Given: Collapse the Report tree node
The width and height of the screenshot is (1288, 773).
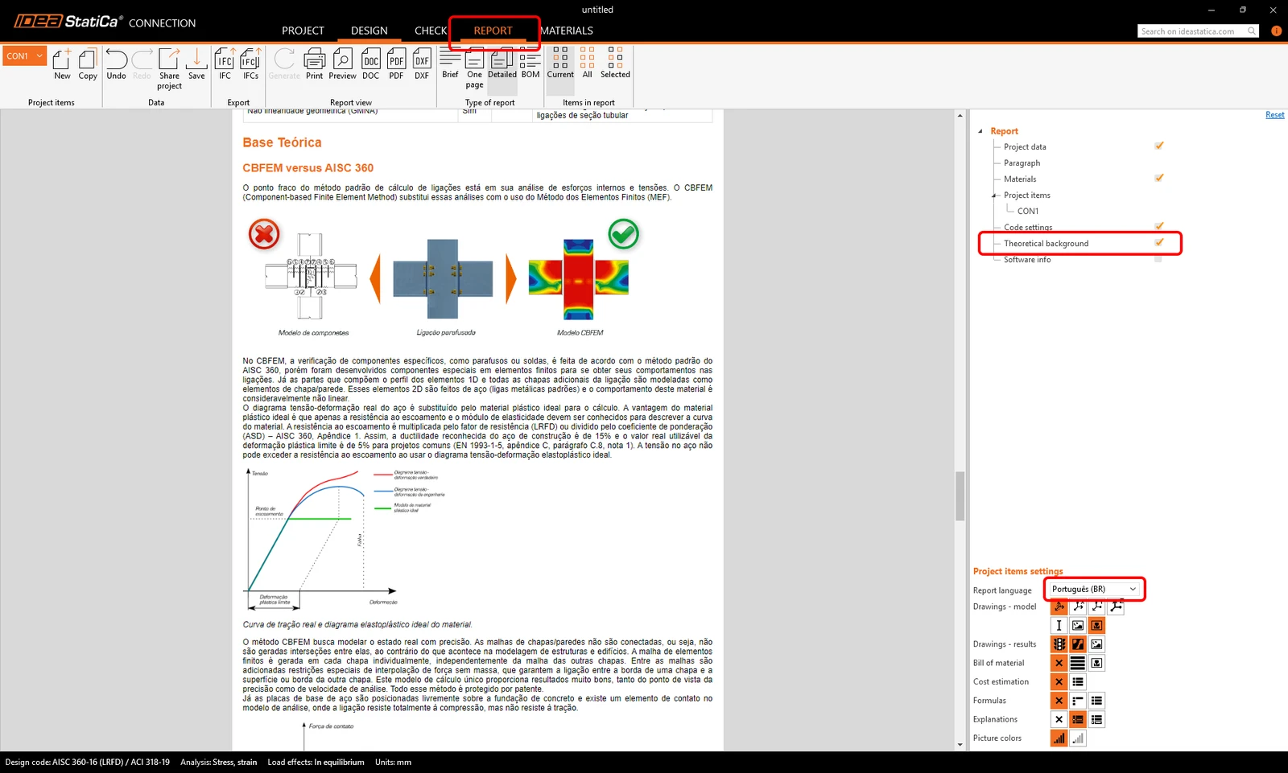Looking at the screenshot, I should 980,131.
